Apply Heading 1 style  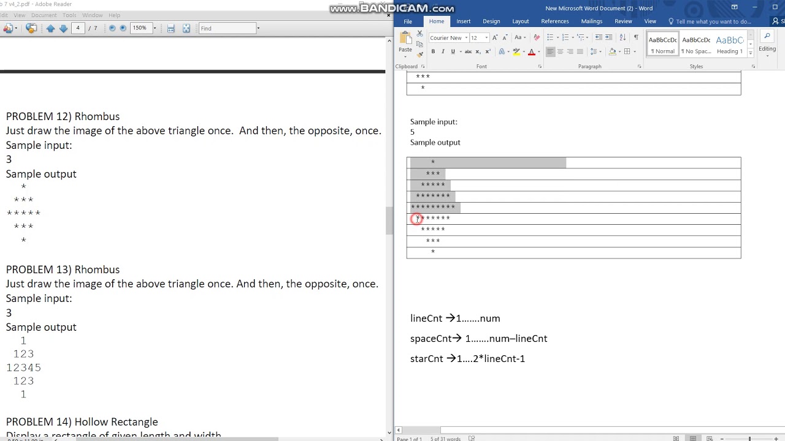(x=729, y=44)
